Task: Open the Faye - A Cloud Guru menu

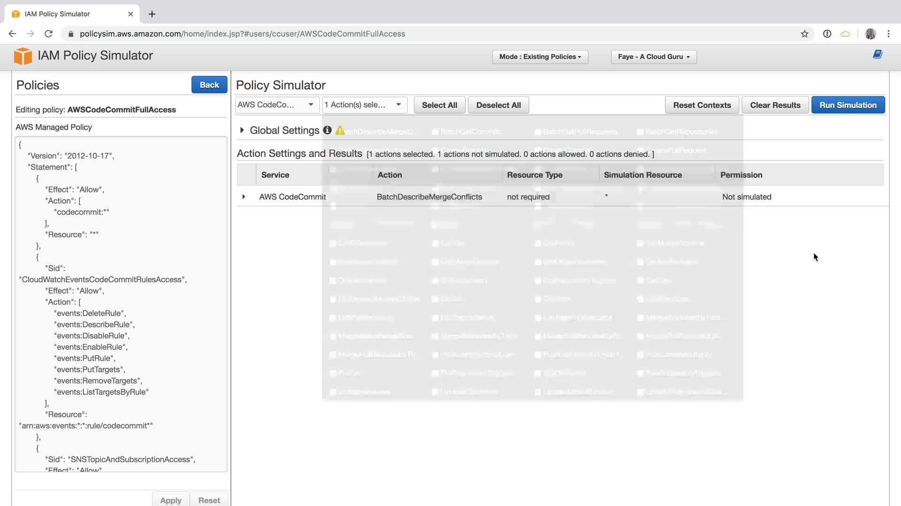Action: [x=653, y=57]
